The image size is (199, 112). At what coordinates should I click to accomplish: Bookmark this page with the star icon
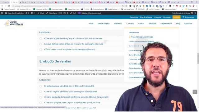click(x=126, y=6)
